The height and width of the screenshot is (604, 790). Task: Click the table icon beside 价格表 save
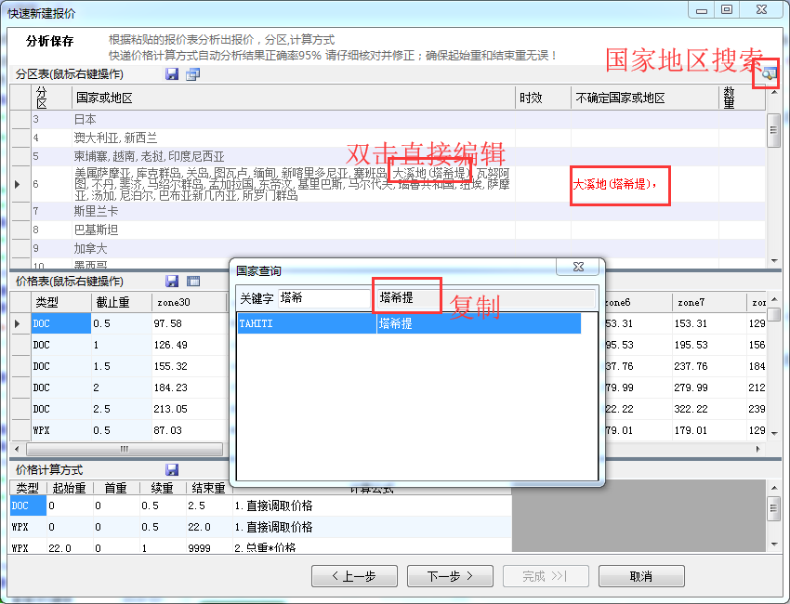coord(193,281)
